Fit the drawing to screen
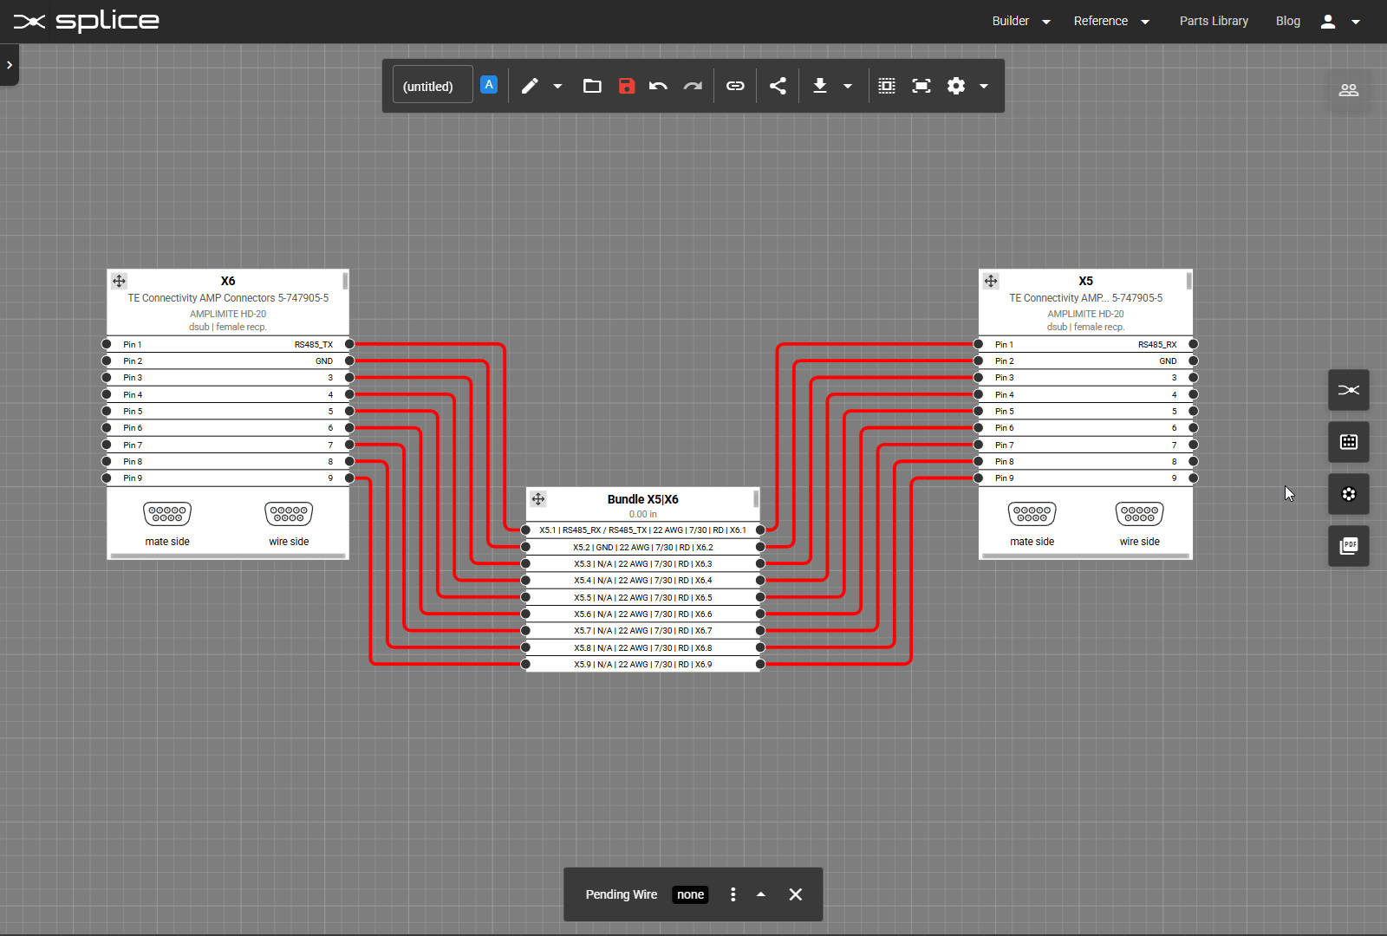This screenshot has width=1387, height=936. (x=921, y=86)
